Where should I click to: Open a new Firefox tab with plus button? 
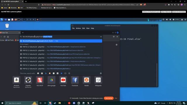click(23, 33)
